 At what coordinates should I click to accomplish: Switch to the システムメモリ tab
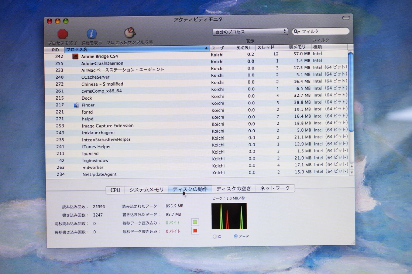coord(146,190)
